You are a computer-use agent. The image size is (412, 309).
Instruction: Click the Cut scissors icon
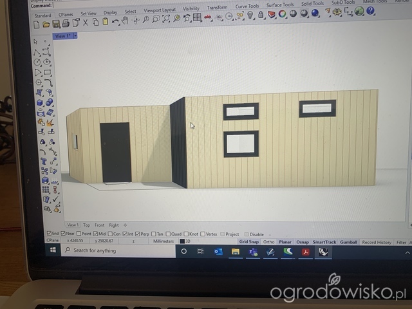[x=86, y=23]
